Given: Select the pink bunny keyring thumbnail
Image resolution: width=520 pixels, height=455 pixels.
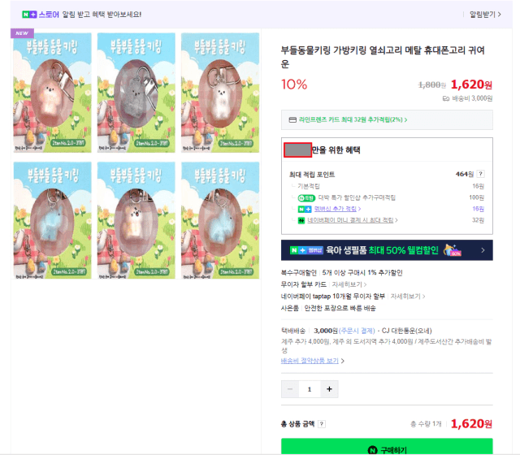Looking at the screenshot, I should tap(52, 93).
